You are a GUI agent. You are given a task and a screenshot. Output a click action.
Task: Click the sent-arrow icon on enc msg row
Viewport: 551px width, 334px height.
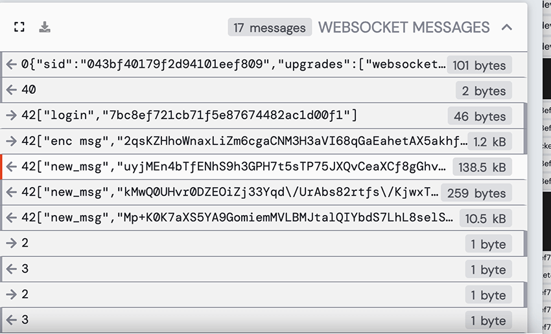click(x=11, y=141)
